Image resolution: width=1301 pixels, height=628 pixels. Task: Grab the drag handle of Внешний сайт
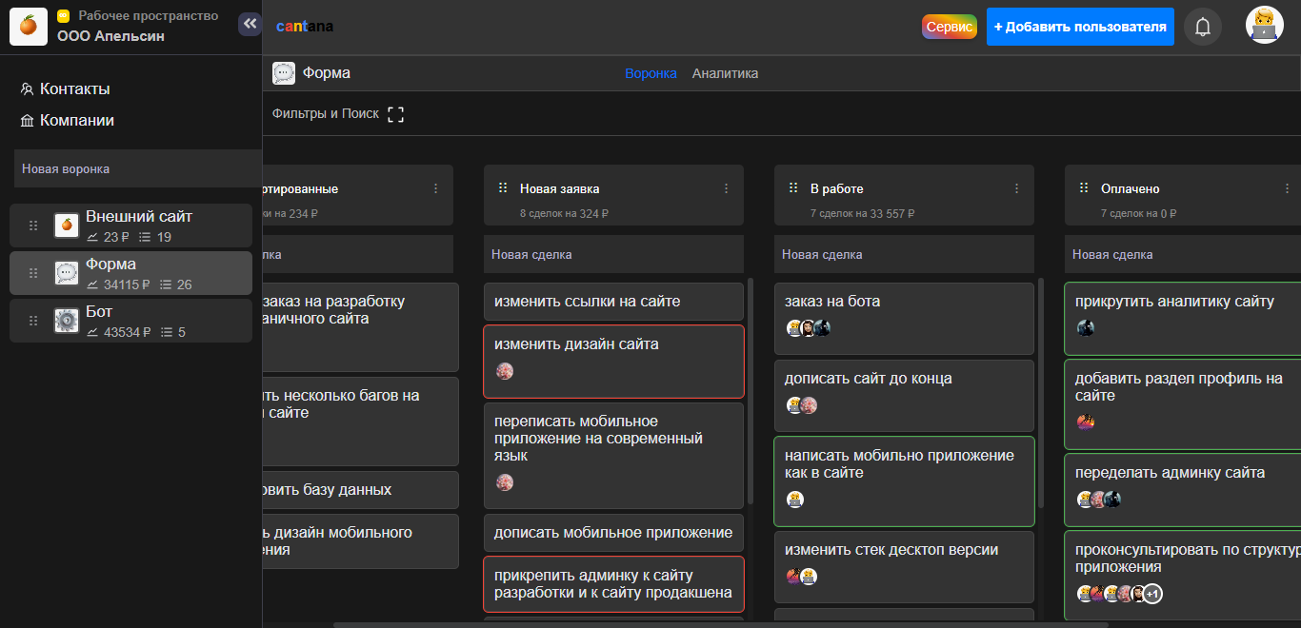click(x=33, y=226)
